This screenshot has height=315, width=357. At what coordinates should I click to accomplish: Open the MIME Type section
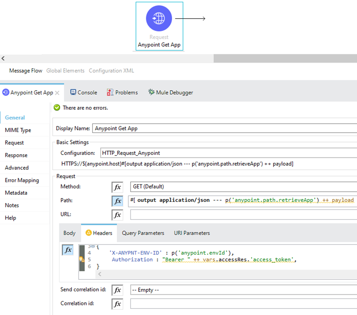click(x=25, y=130)
